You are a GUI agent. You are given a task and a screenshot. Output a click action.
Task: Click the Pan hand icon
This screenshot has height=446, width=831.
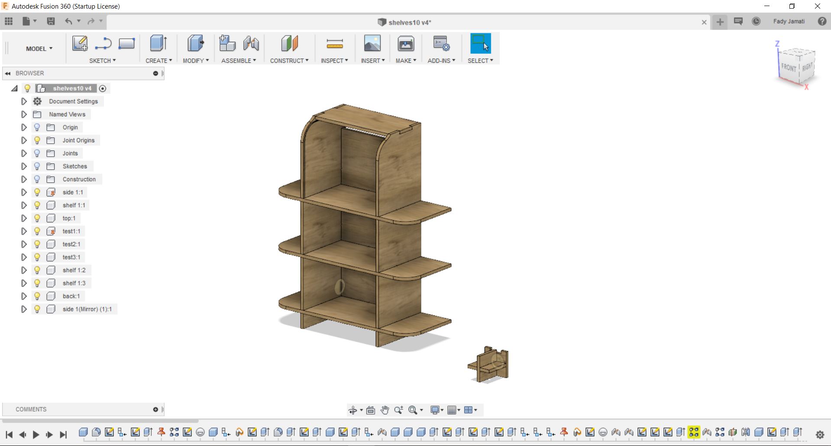[385, 410]
